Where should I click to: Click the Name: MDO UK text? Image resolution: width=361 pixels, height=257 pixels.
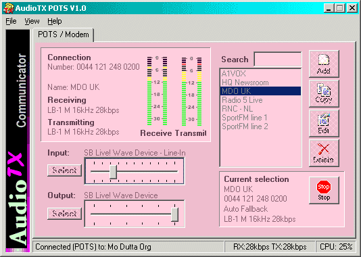pos(74,87)
